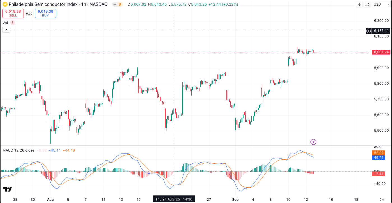The width and height of the screenshot is (392, 203).
Task: Click the MACD histogram value −0.92
Action: (41, 150)
